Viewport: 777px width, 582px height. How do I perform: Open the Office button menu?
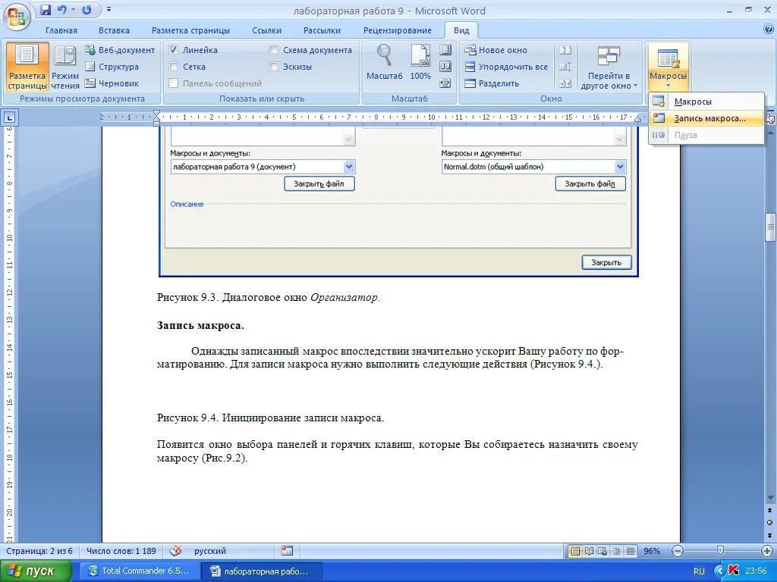pos(17,17)
